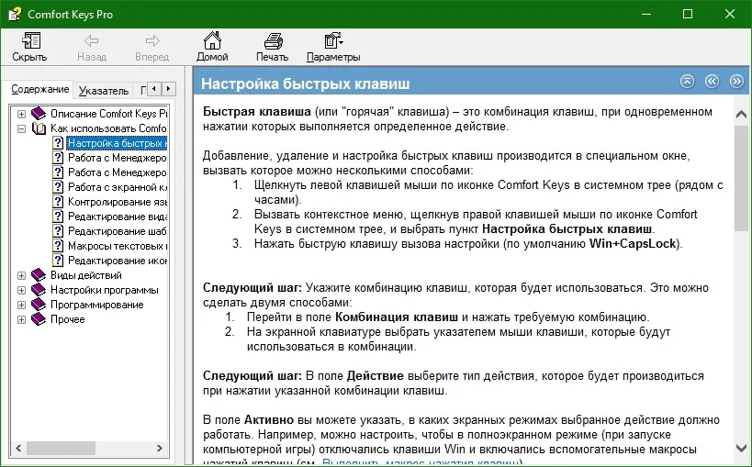Select the Виды действий tree item label
The image size is (752, 467).
click(x=86, y=275)
